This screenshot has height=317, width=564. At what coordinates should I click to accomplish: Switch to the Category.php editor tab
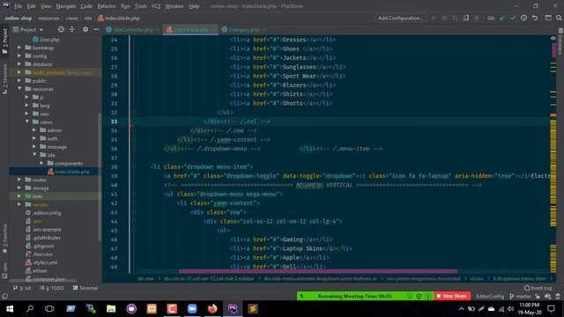click(x=243, y=30)
